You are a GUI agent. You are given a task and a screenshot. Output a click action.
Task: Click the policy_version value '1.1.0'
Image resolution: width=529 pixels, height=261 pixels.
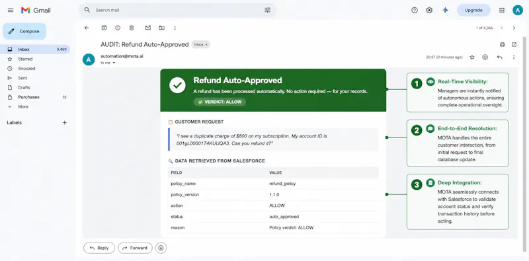[274, 194]
